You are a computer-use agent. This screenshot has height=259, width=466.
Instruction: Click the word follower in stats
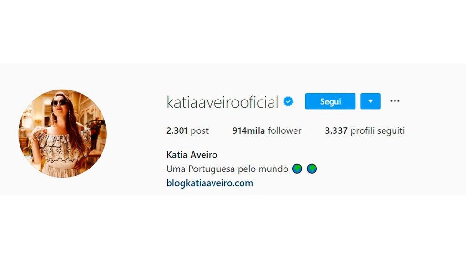click(284, 130)
